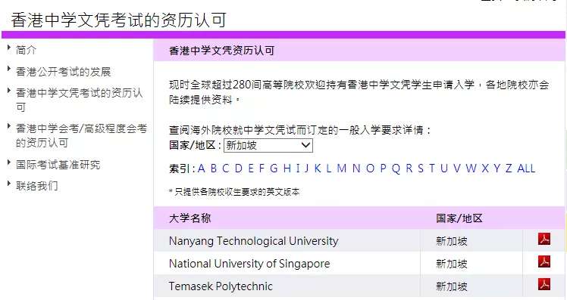Expand the 香港公开考试的发展 sidebar arrow
The width and height of the screenshot is (567, 300).
click(9, 69)
